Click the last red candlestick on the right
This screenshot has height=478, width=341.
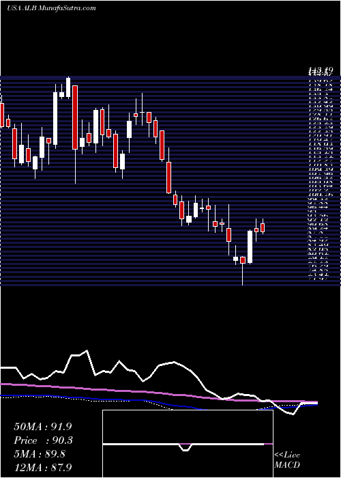point(263,227)
